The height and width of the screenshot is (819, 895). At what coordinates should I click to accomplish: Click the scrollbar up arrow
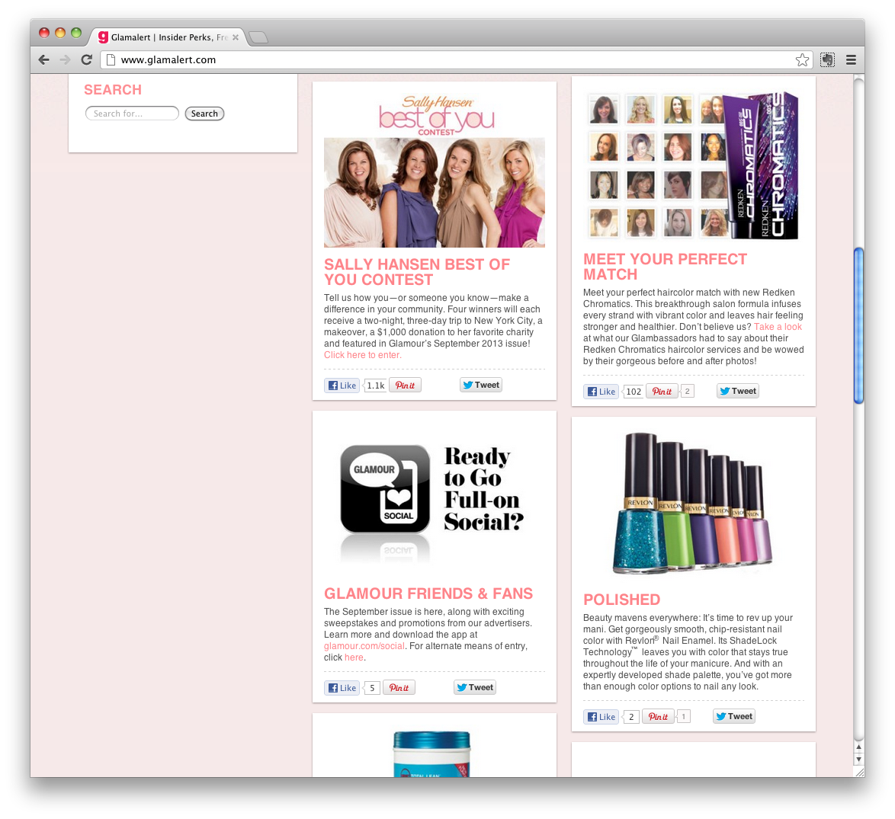(858, 747)
